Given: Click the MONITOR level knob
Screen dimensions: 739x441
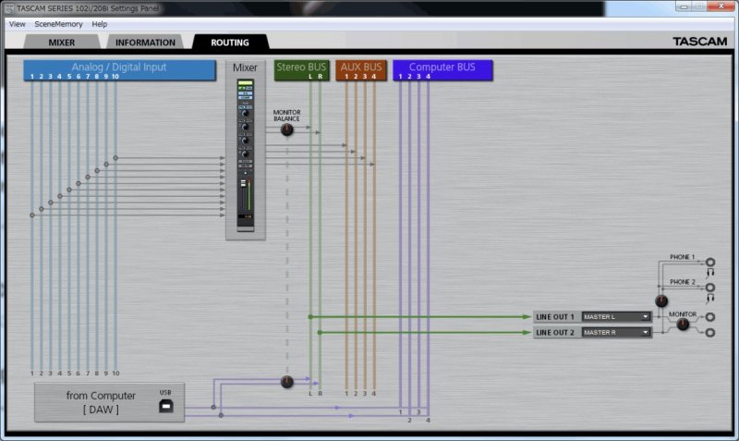Looking at the screenshot, I should click(x=683, y=325).
